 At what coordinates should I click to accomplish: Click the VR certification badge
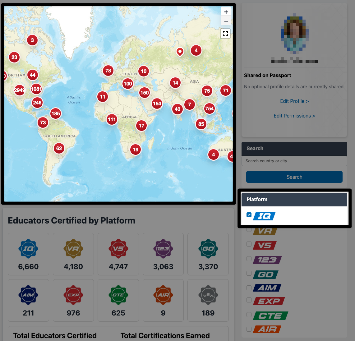pos(73,249)
